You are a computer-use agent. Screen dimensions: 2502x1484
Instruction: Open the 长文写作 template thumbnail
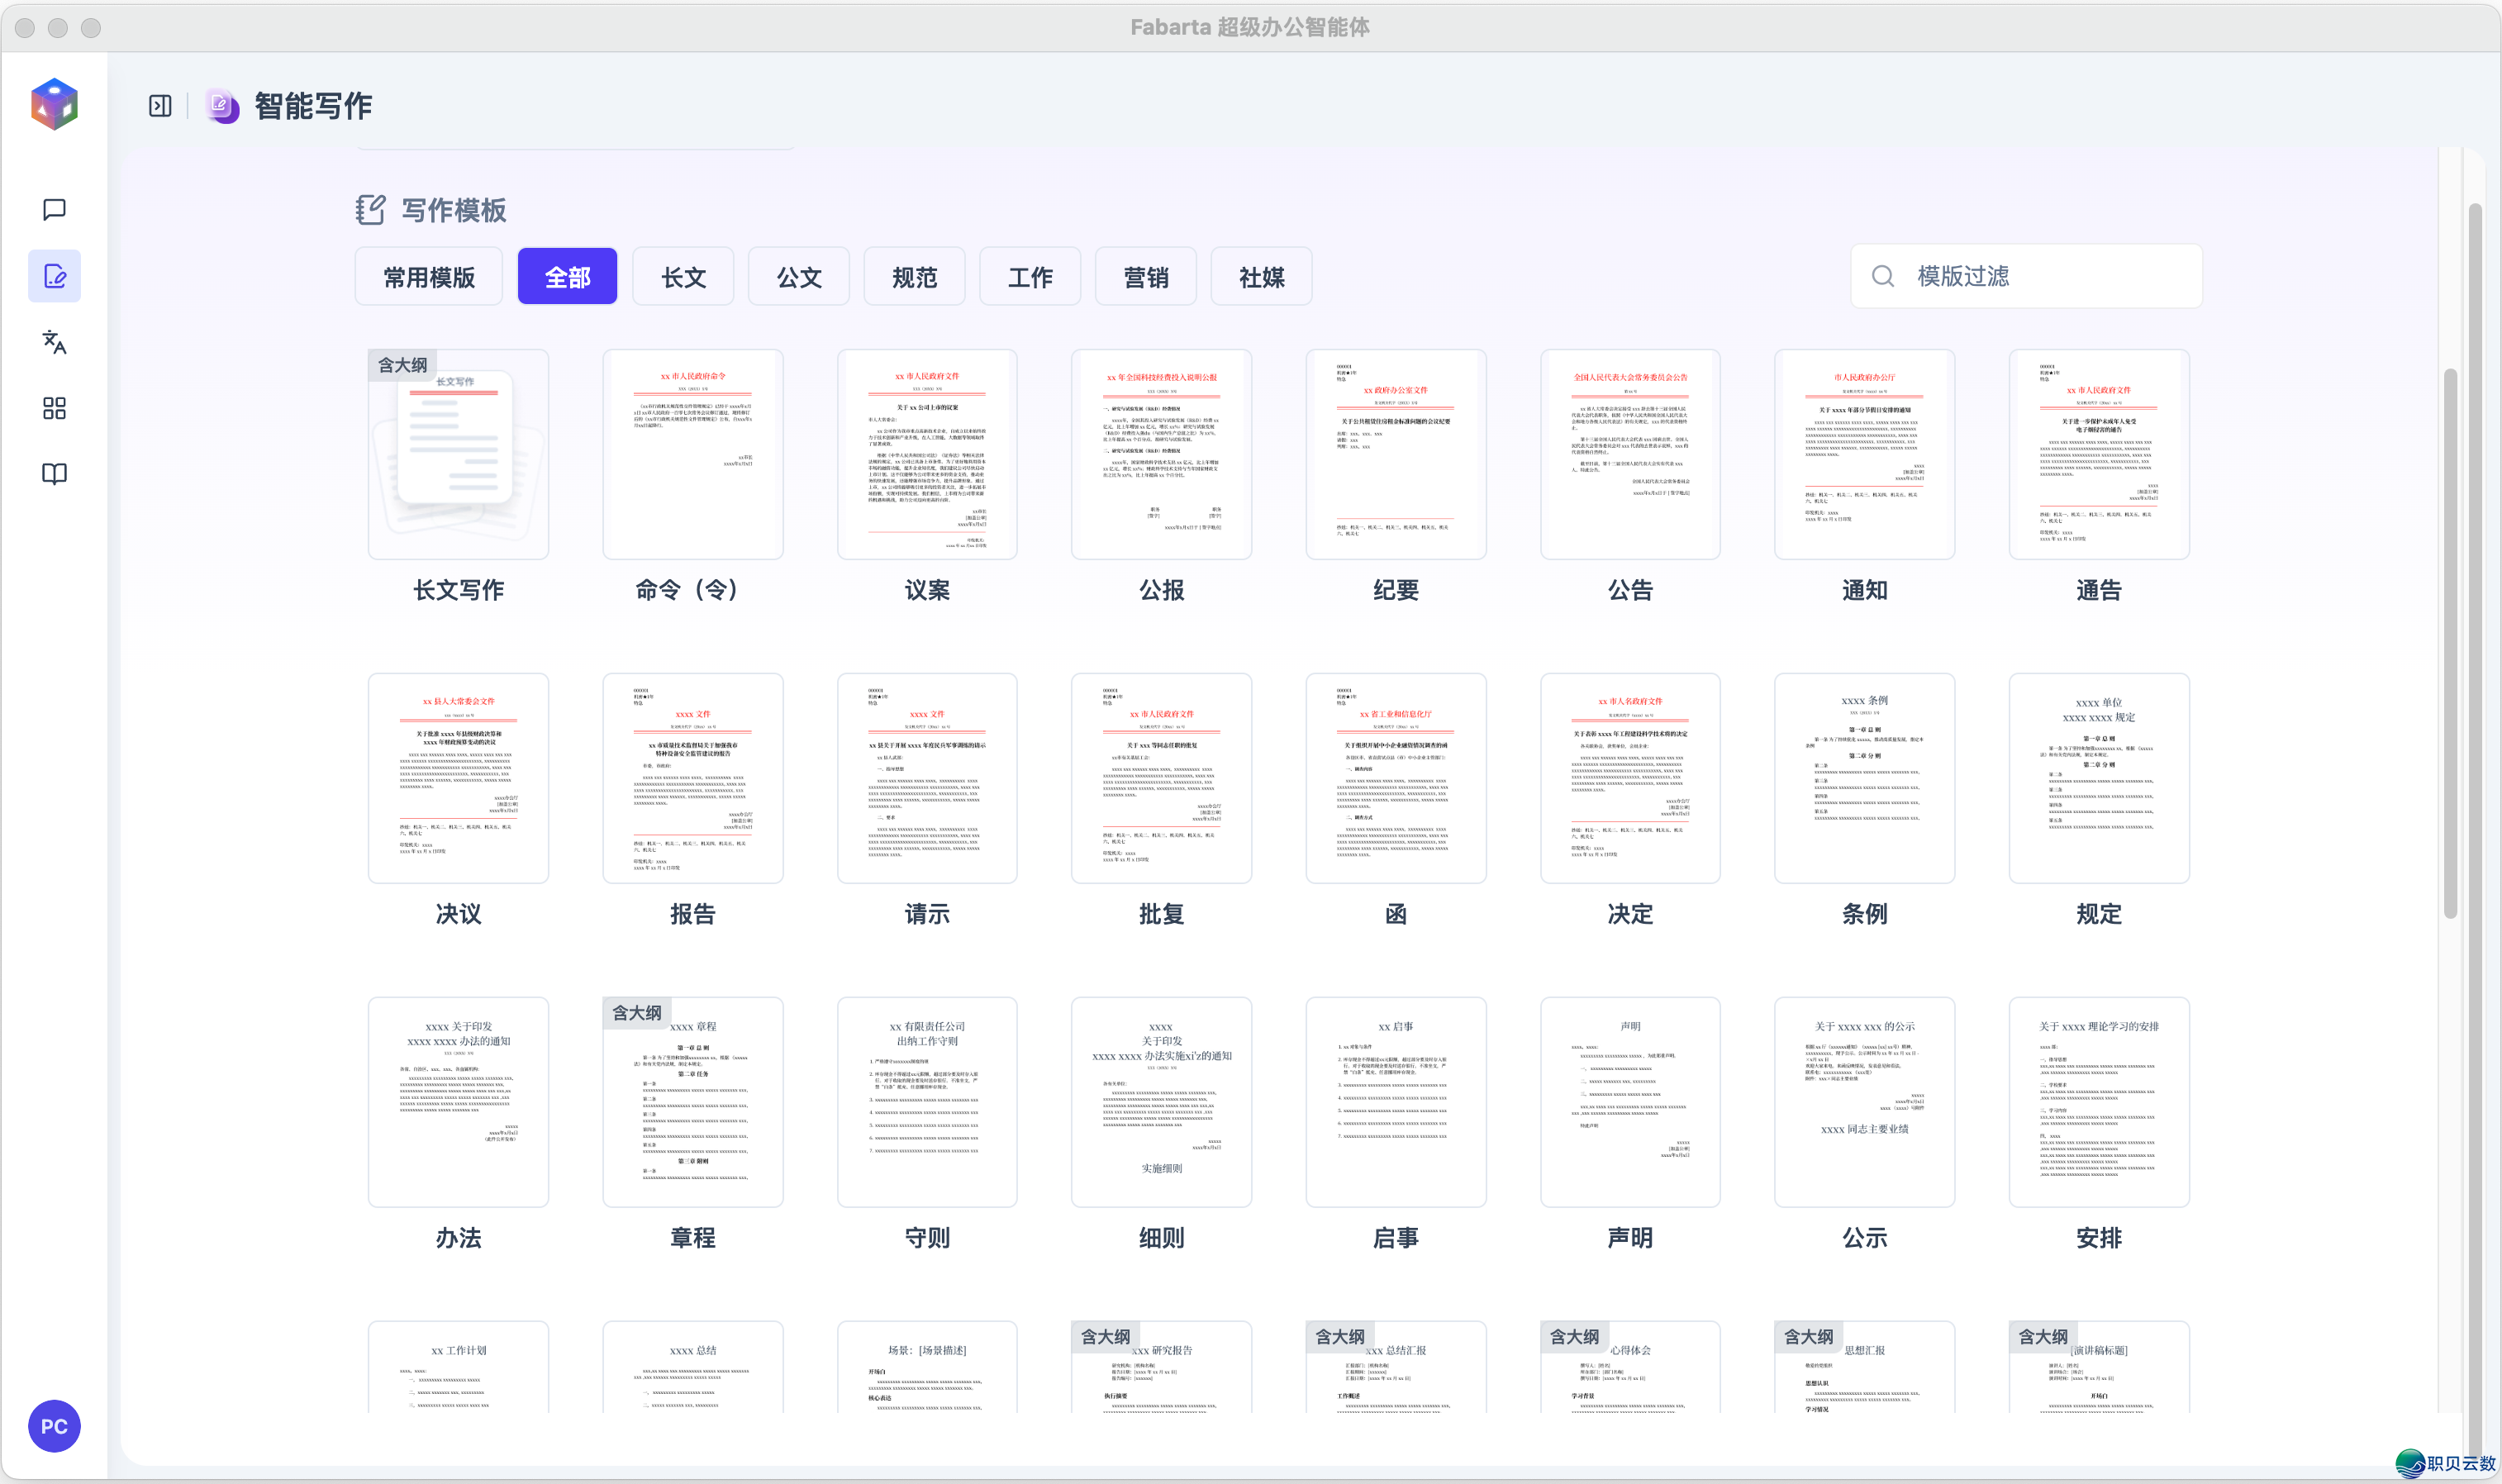458,454
